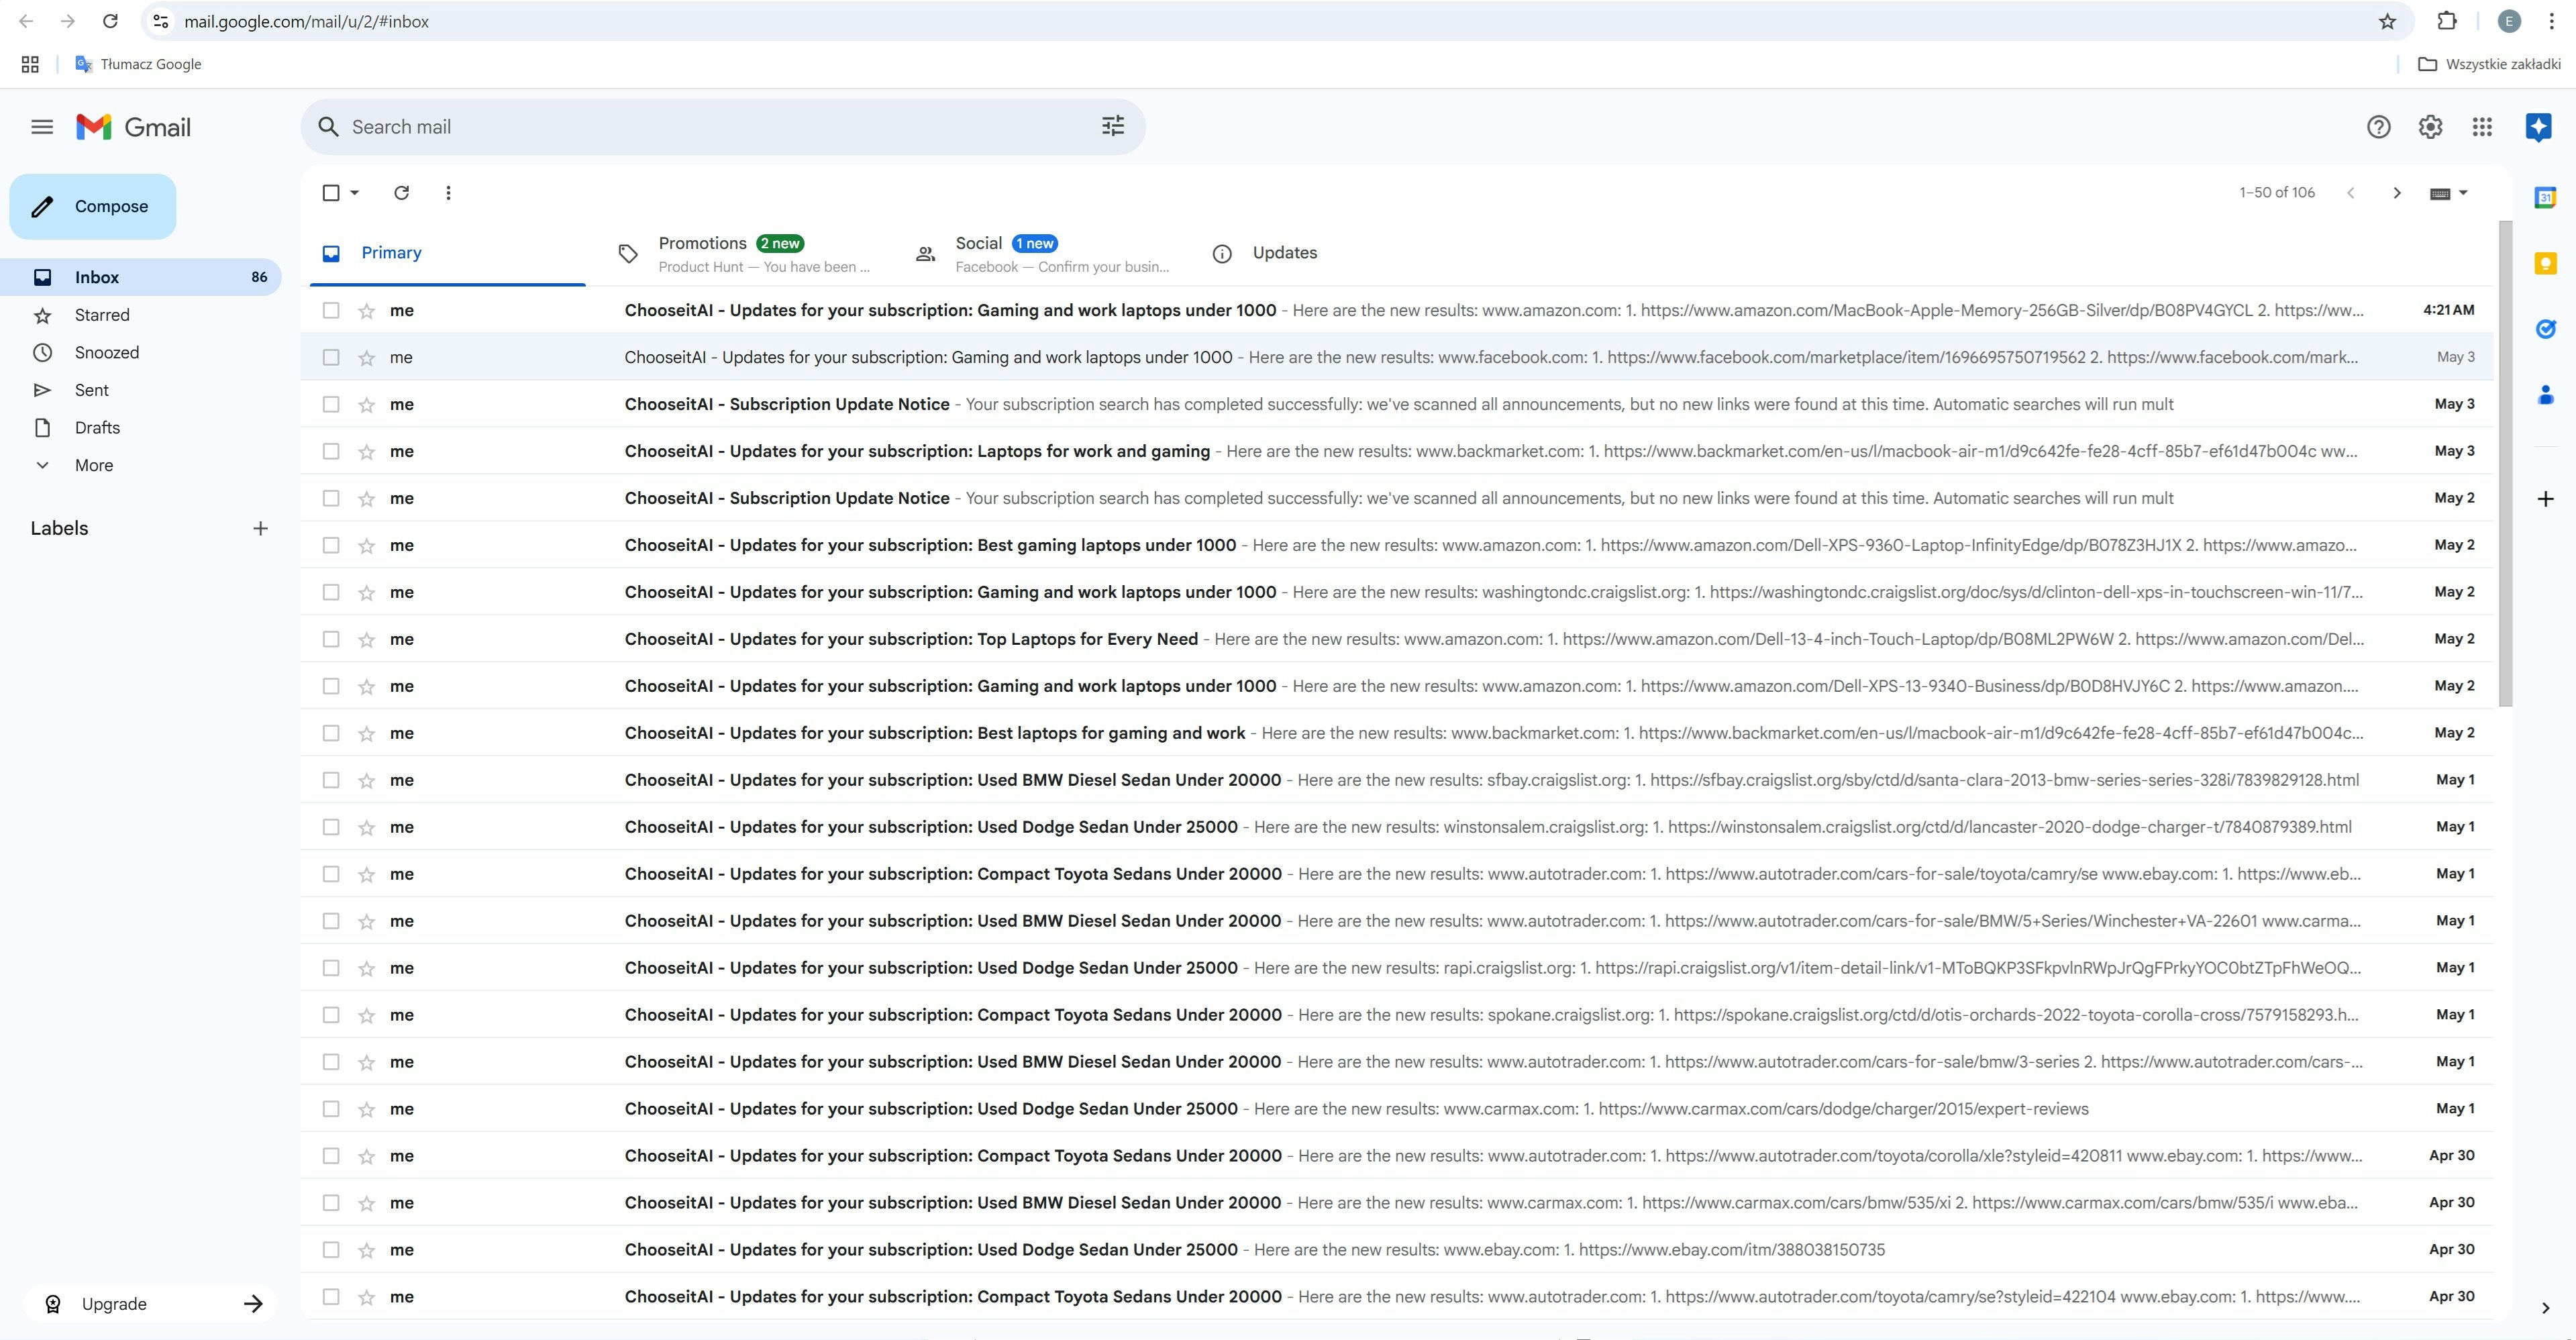
Task: Open Google Calendar side panel
Action: [2545, 198]
